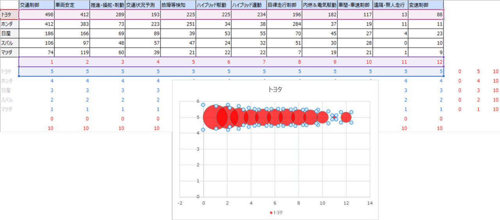The width and height of the screenshot is (500, 220).
Task: Click the grayed-out スバル label below the table
Action: click(7, 100)
